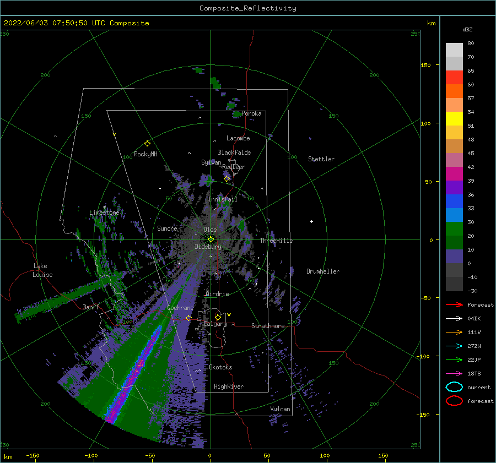The width and height of the screenshot is (496, 463).
Task: Click the Vulcan label
Action: pyautogui.click(x=280, y=409)
